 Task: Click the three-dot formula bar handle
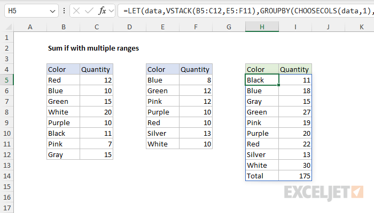coord(64,11)
